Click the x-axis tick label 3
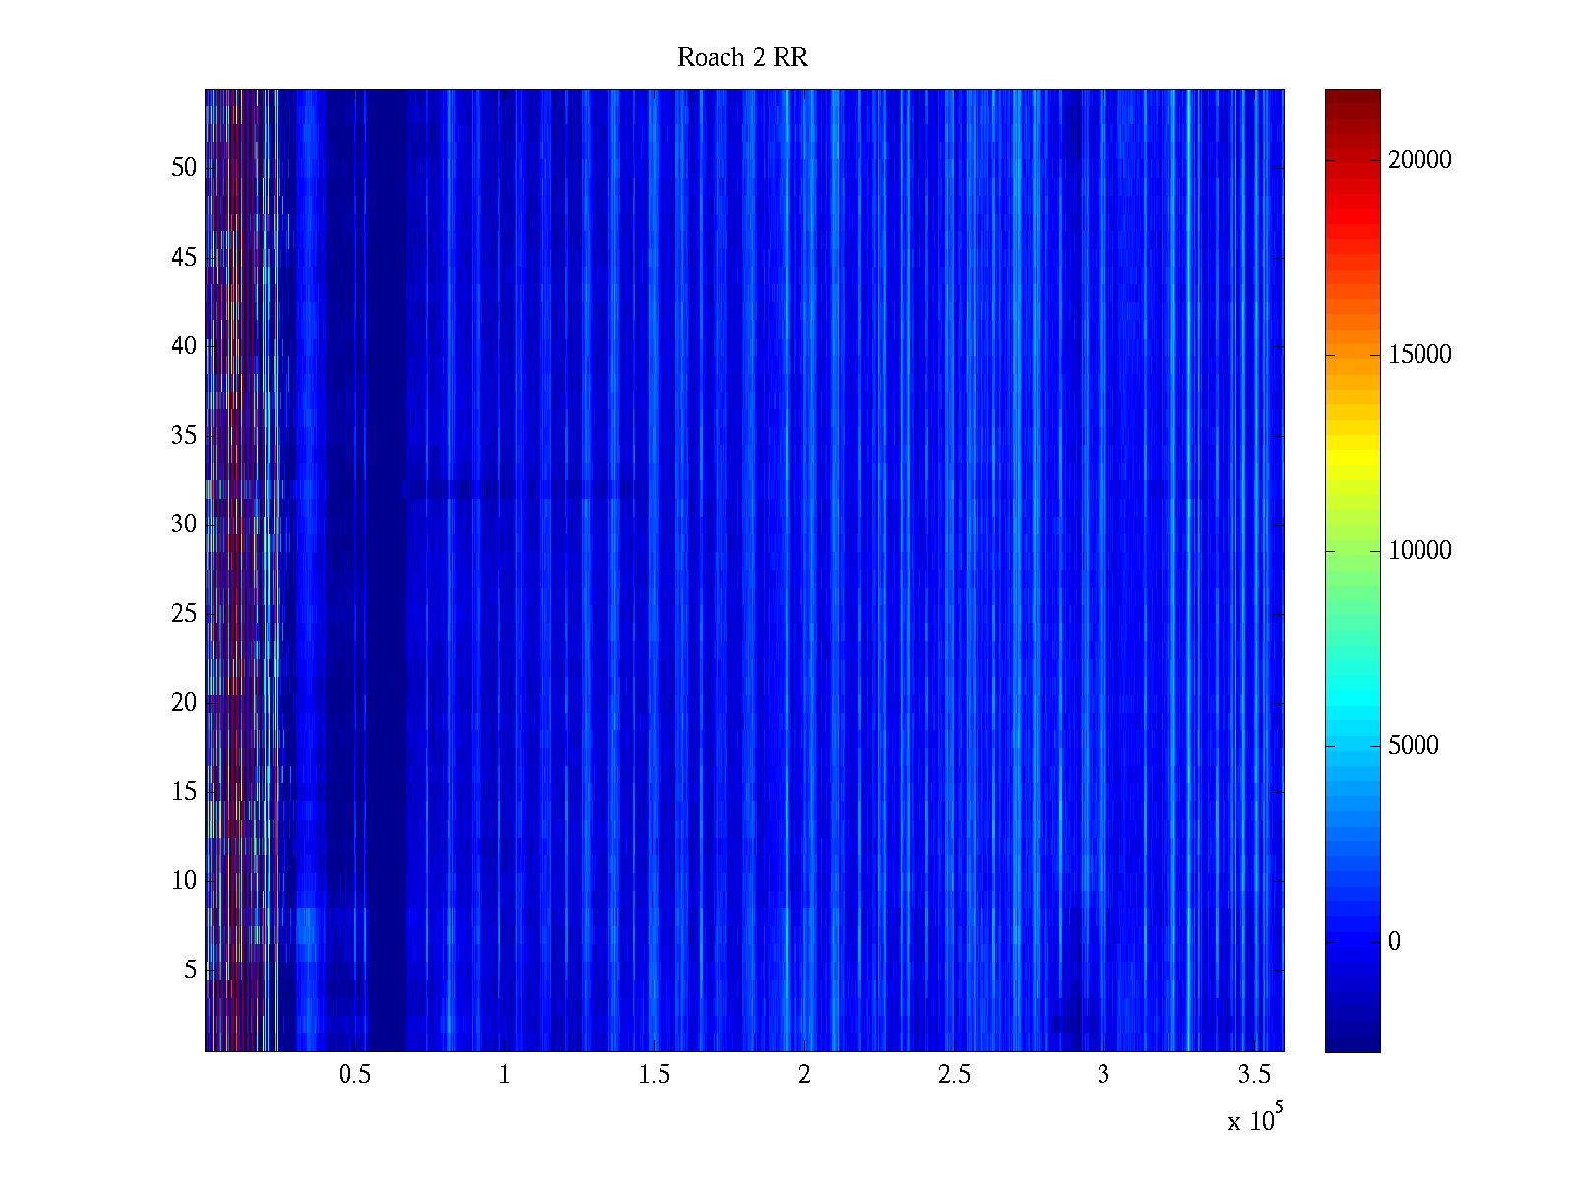The image size is (1575, 1181). click(1103, 1075)
